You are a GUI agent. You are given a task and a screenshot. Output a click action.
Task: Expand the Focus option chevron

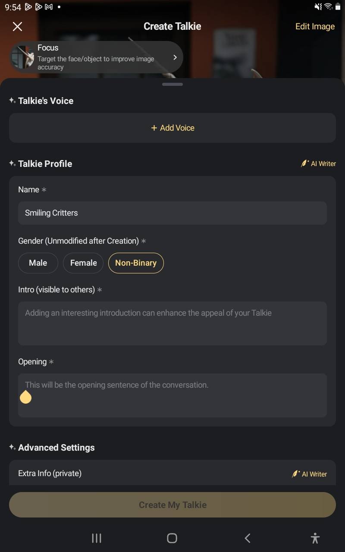[175, 57]
